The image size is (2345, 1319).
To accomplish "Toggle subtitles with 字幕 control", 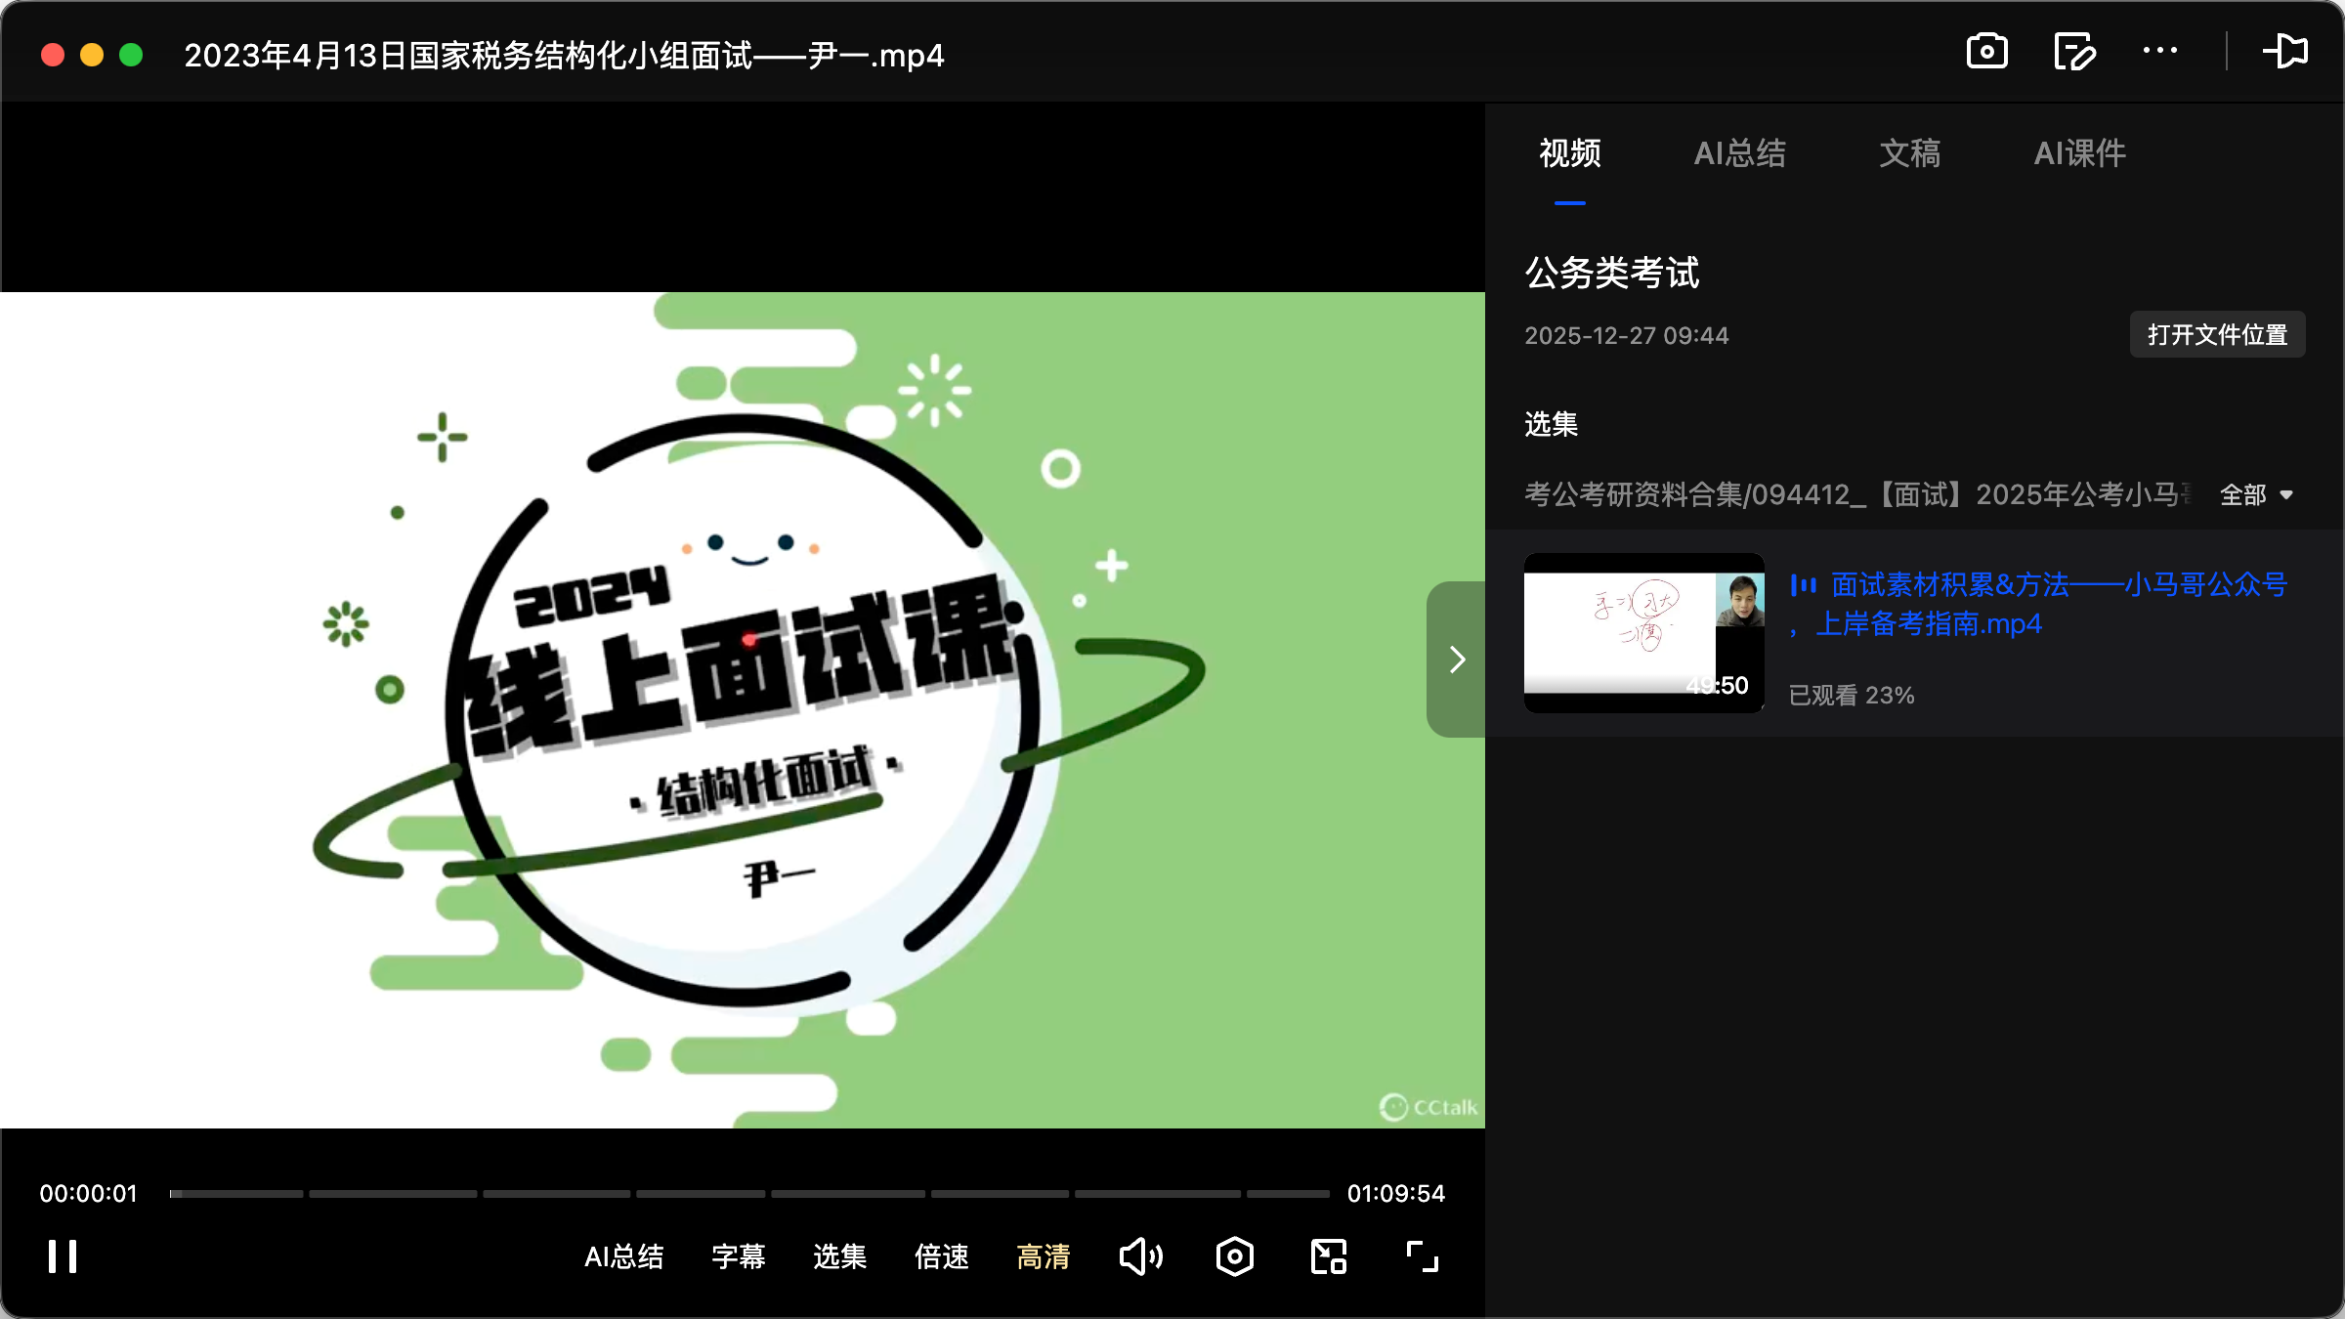I will tap(738, 1257).
